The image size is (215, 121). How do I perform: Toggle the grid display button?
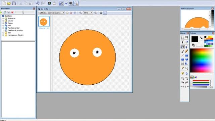[101, 13]
